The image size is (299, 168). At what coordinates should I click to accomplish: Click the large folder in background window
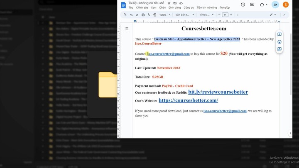pos(108,85)
